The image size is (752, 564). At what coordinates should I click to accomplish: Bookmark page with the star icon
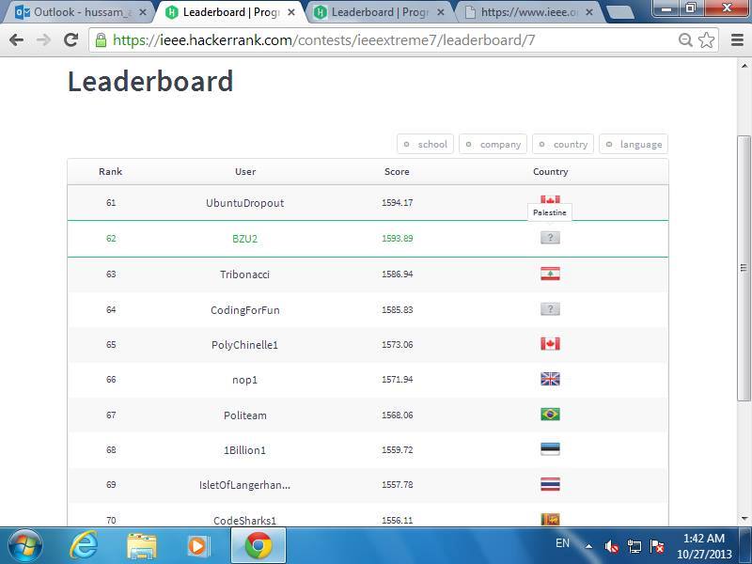(x=707, y=40)
